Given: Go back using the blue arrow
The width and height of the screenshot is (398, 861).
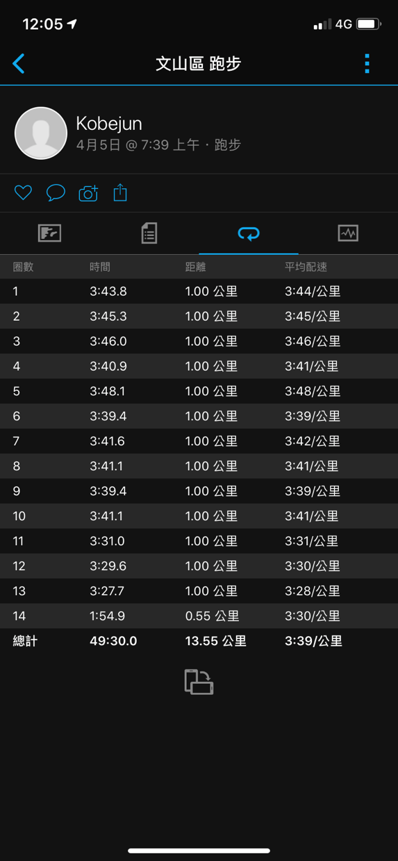Looking at the screenshot, I should pos(19,63).
